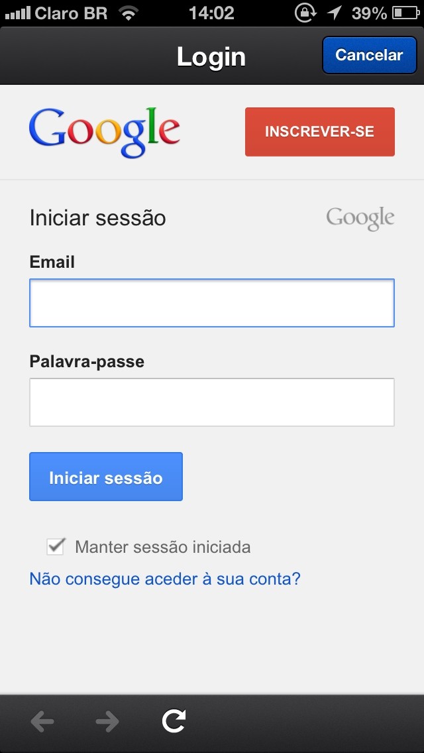Tap the Manter sessão iniciada label text
The image size is (424, 753).
162,547
